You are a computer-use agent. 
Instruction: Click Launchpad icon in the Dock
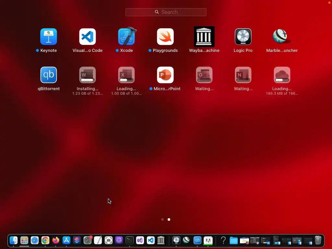24,240
